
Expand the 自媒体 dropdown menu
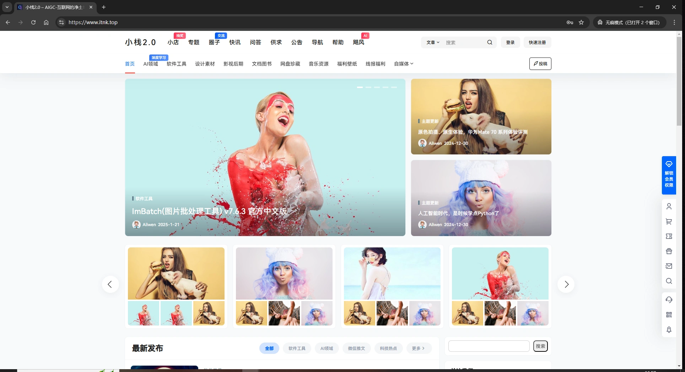click(x=404, y=64)
